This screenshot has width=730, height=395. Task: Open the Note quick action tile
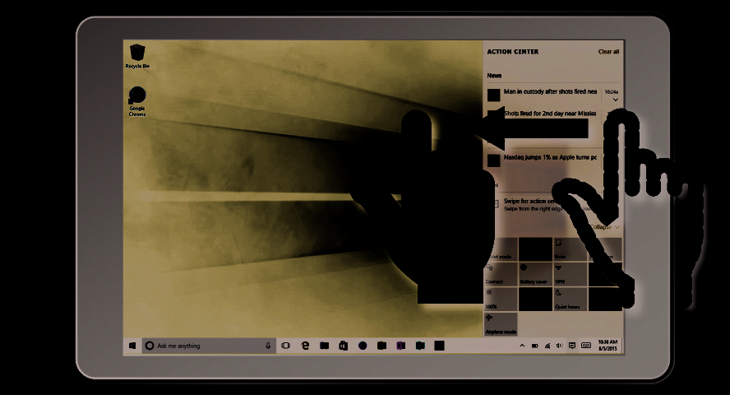(571, 249)
